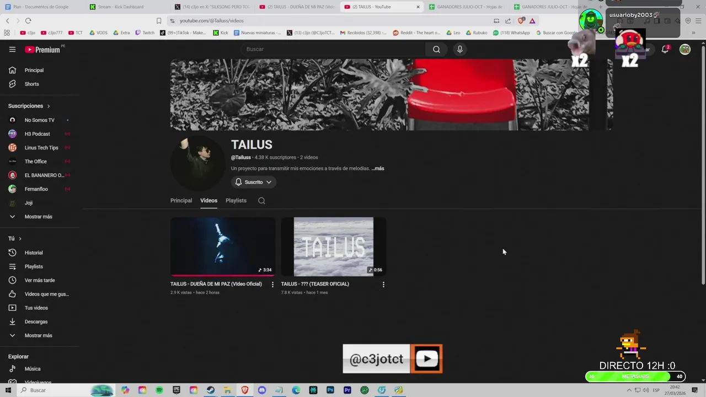Open options menu for TEASER OFICIAL video
This screenshot has height=397, width=706.
[x=383, y=285]
